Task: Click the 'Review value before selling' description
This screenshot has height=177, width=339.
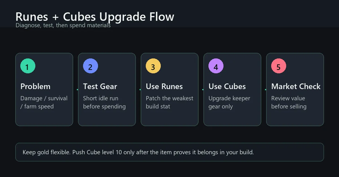Action: click(x=289, y=102)
